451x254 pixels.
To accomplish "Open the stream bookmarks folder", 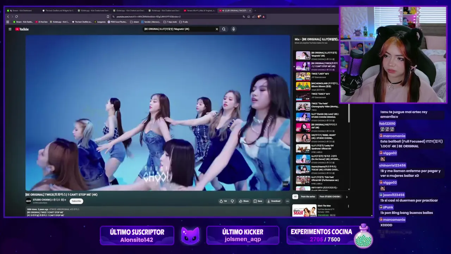I will pyautogui.click(x=135, y=22).
